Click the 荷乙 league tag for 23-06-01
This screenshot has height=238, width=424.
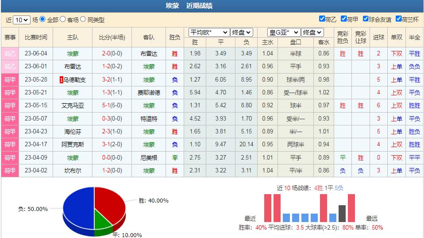[10, 66]
